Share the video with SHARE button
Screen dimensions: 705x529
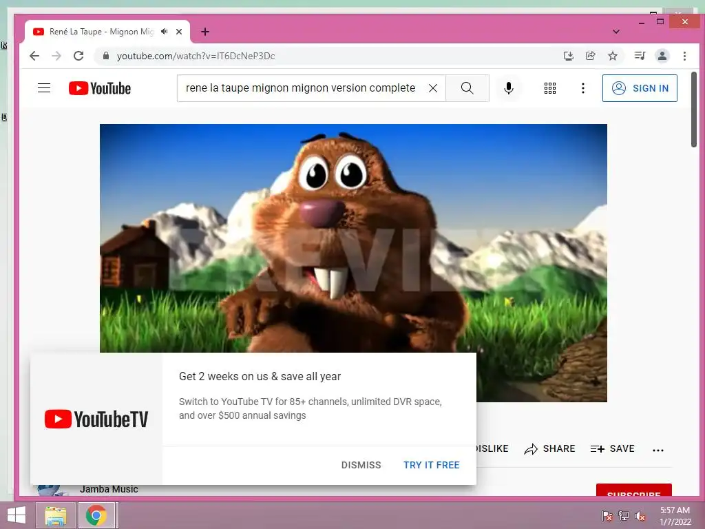549,448
